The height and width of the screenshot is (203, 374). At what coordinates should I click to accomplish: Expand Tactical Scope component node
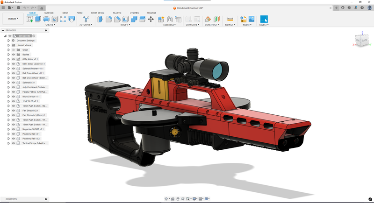(8, 143)
